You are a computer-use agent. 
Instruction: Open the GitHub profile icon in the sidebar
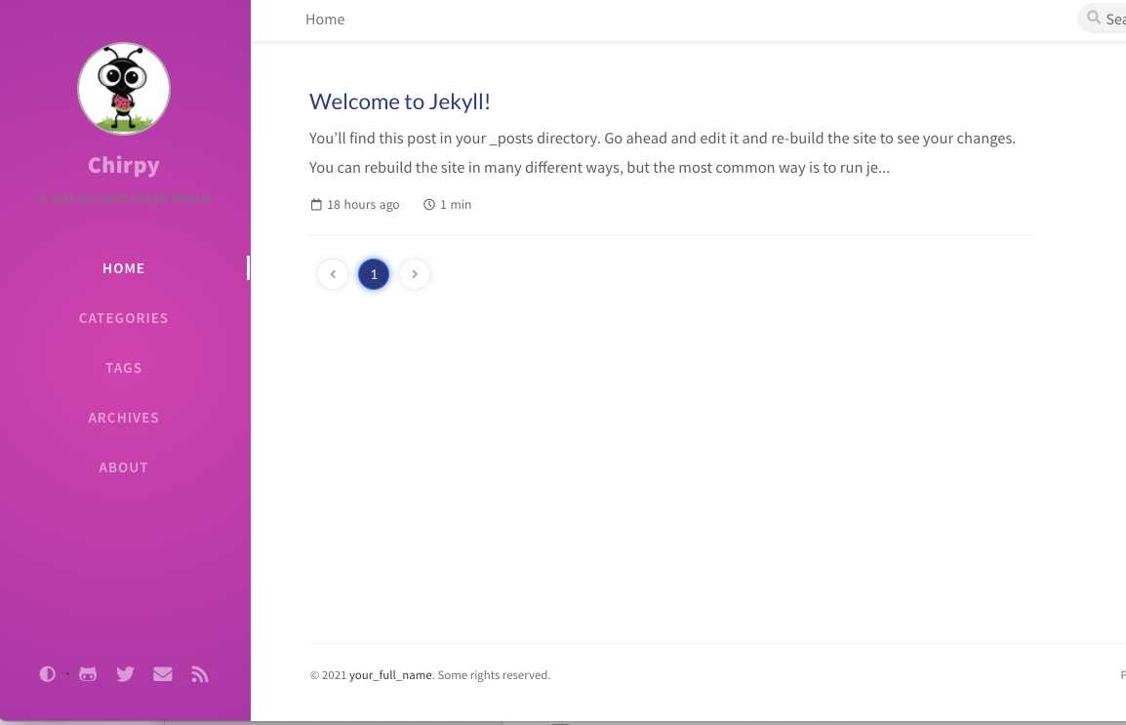88,674
